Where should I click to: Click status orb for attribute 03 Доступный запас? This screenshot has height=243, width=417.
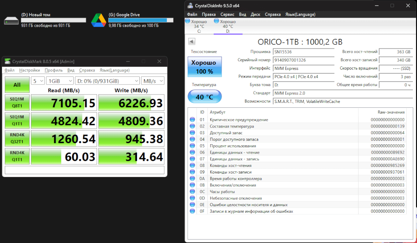click(x=192, y=133)
